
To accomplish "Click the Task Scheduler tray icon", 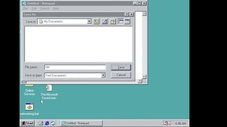I will pyautogui.click(x=166, y=123).
